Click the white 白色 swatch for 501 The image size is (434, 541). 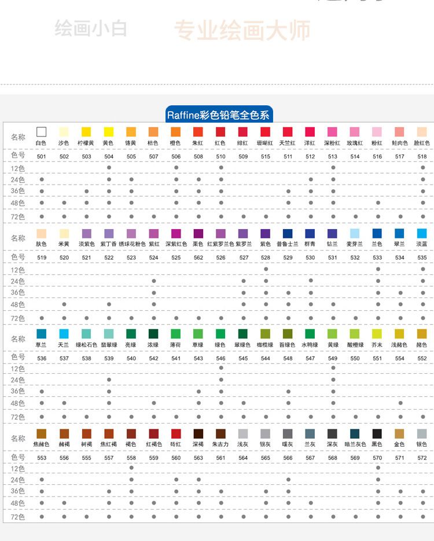[x=42, y=132]
